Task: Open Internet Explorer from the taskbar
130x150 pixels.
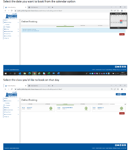Action: pos(39,73)
